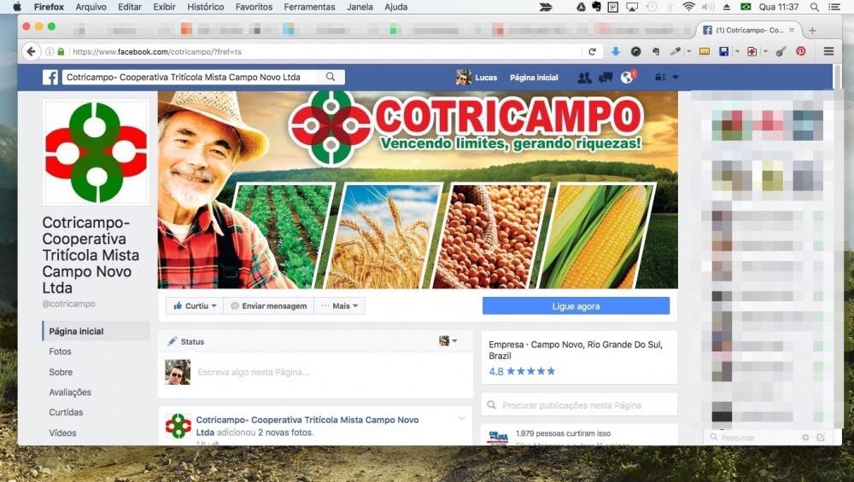Open the 2 novas fotos link
Screen dimensions: 854x482
coord(285,433)
